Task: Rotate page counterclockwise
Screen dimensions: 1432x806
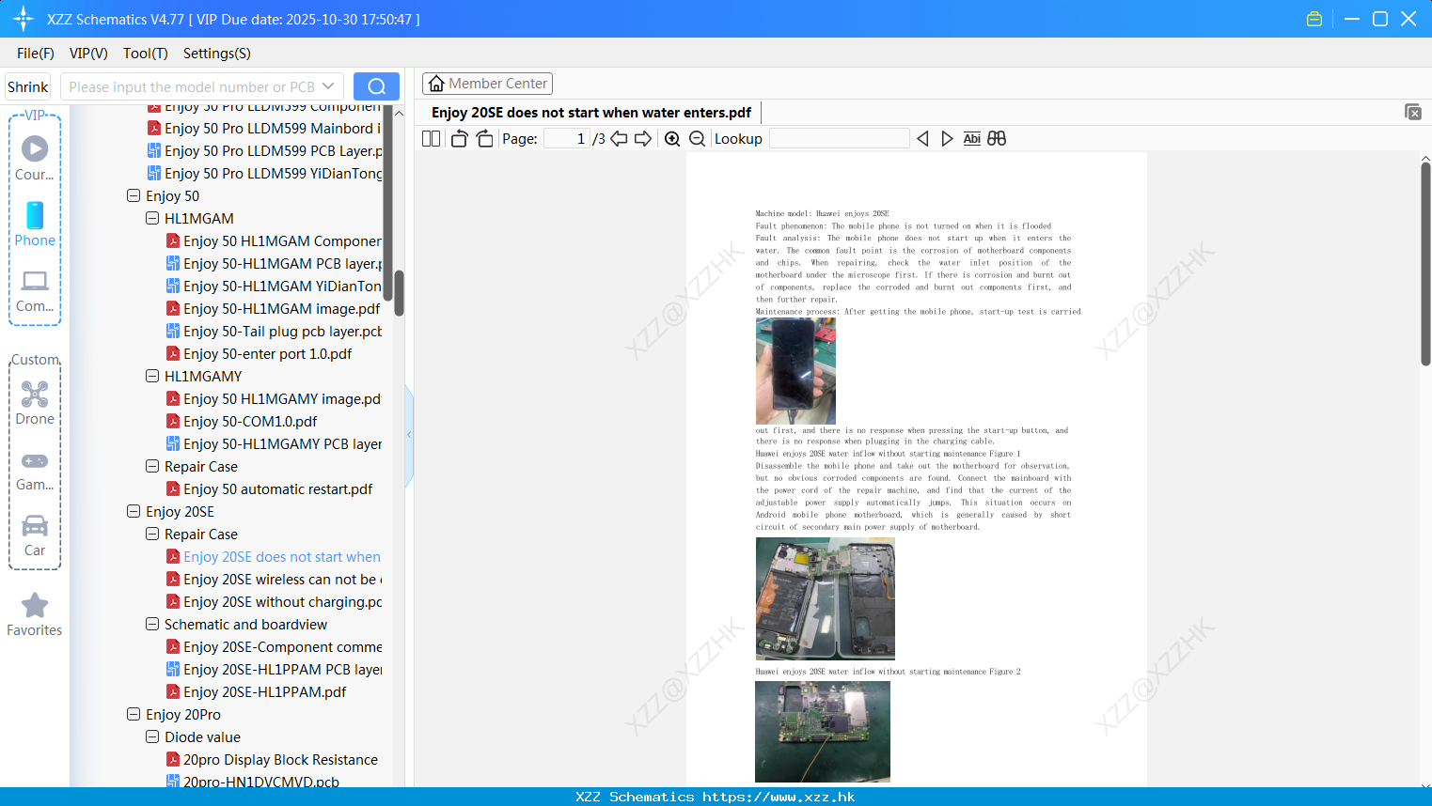Action: [459, 139]
